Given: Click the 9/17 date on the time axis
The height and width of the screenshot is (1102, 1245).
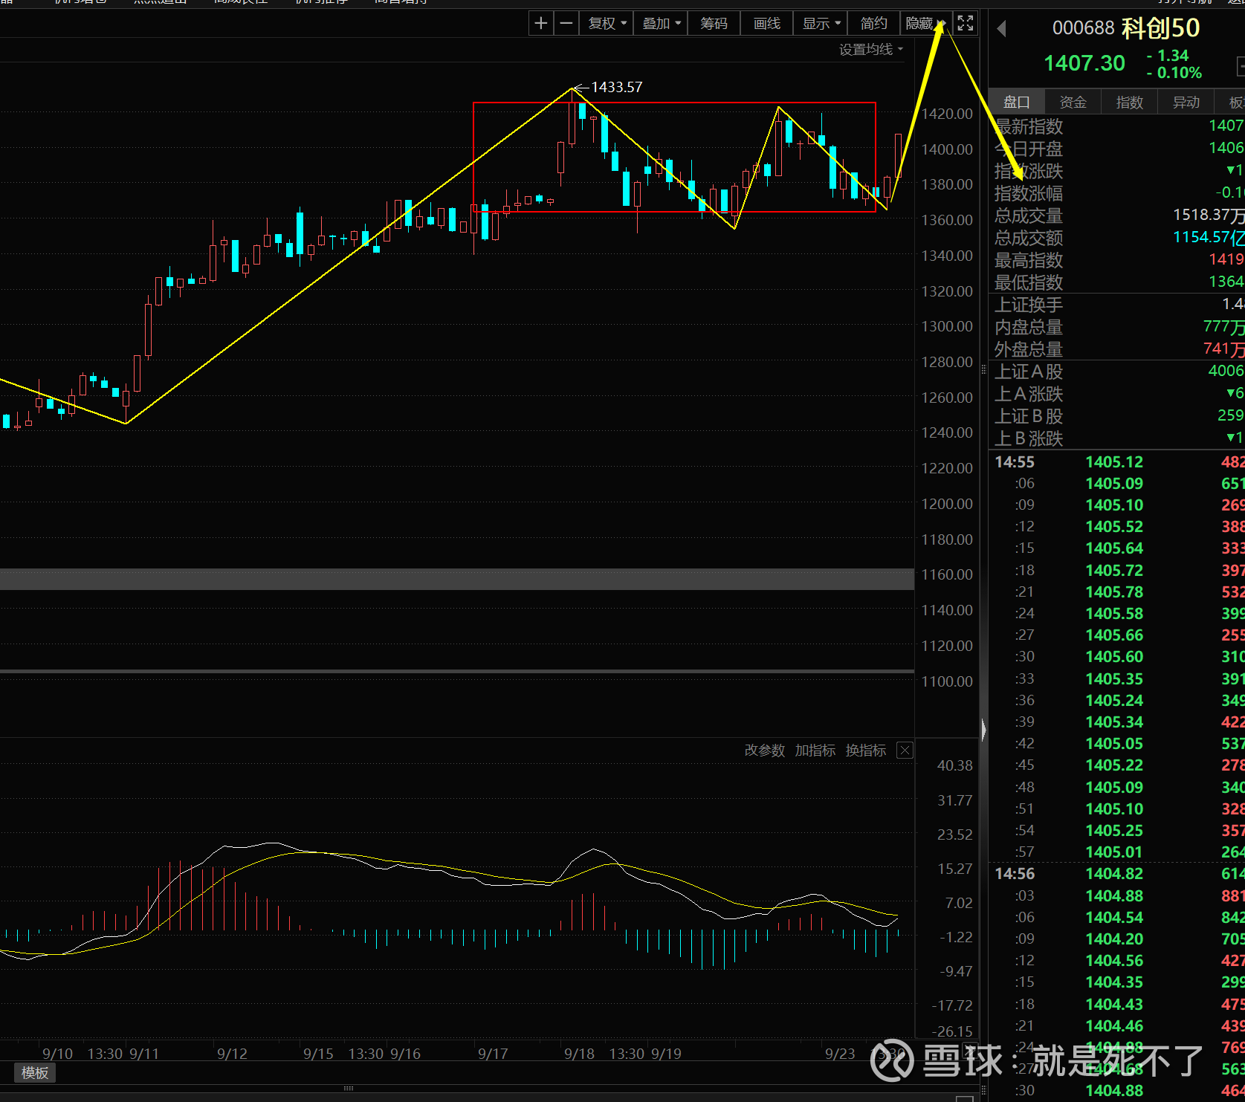Looking at the screenshot, I should point(493,1054).
